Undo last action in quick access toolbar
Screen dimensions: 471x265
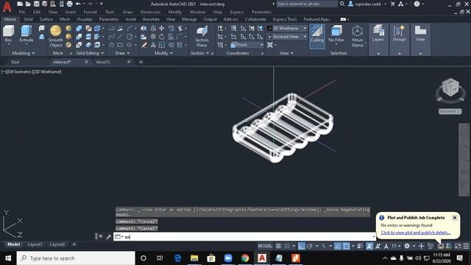click(78, 4)
